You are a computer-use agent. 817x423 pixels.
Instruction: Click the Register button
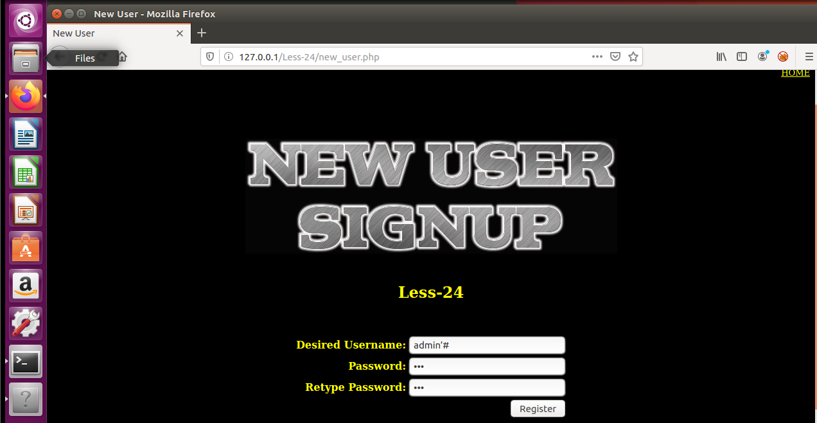click(538, 409)
